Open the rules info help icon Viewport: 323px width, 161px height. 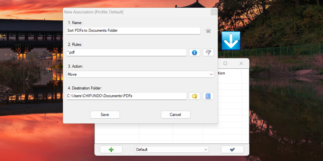pos(194,53)
